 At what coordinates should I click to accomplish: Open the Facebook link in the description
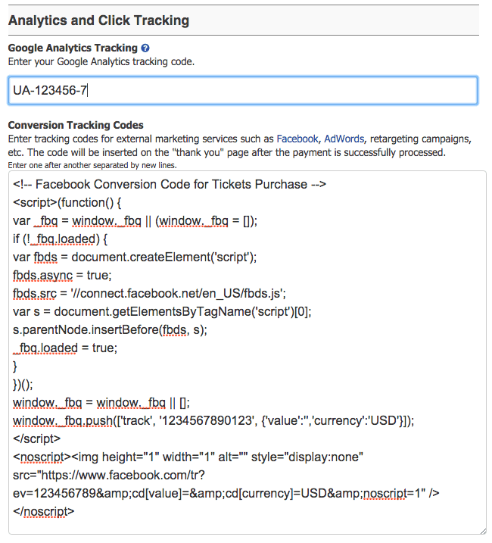[297, 139]
